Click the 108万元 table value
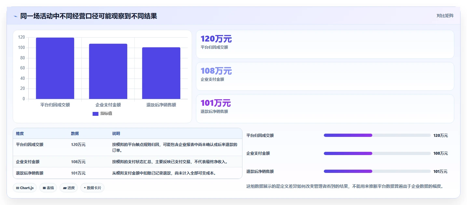The image size is (467, 205). [78, 162]
